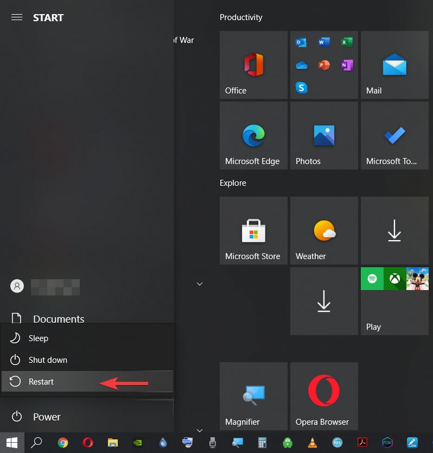Viewport: 433px width, 453px height.
Task: Launch Opera from the taskbar
Action: click(x=88, y=443)
